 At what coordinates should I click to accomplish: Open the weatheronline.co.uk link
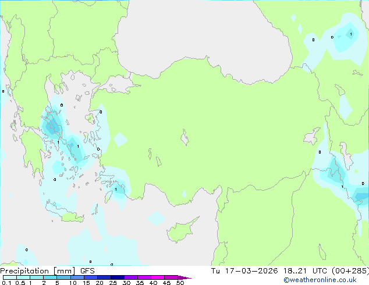tap(320, 280)
